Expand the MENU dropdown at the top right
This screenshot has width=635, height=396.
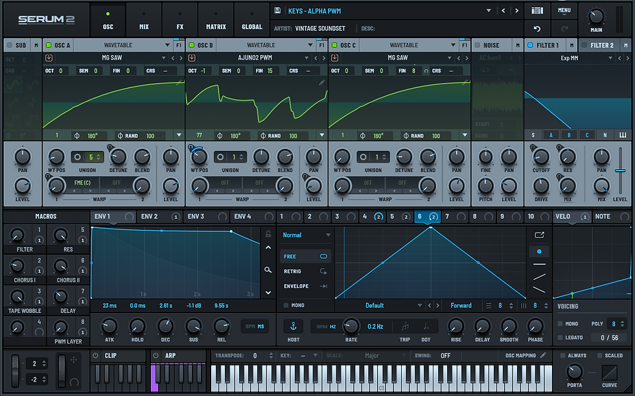pos(563,10)
